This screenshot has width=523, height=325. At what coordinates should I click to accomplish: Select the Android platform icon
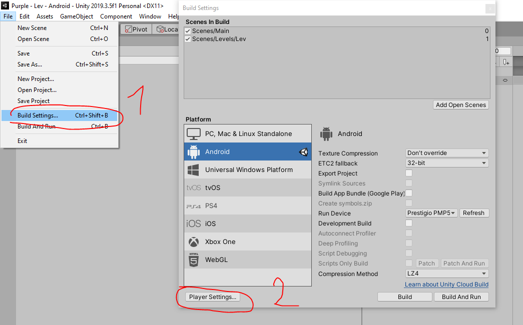tap(195, 150)
